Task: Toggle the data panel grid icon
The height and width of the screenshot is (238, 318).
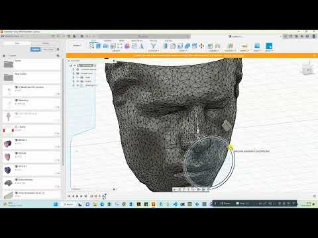Action: pyautogui.click(x=69, y=36)
